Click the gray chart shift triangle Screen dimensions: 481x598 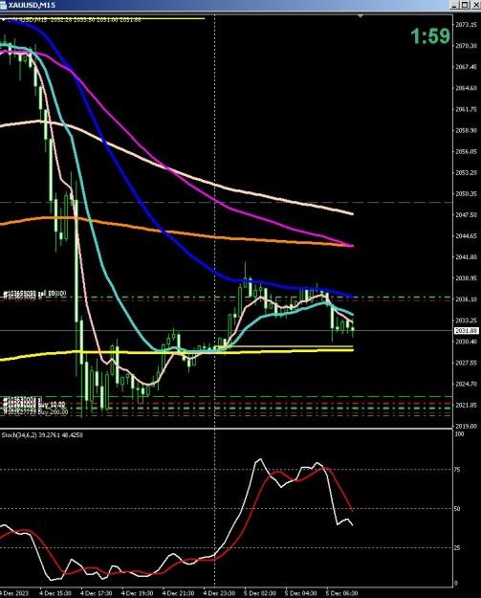(361, 16)
